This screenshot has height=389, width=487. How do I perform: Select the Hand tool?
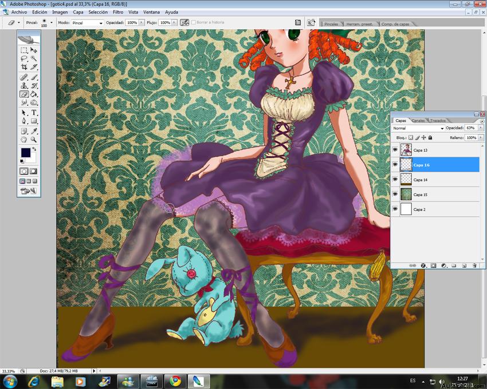(24, 140)
